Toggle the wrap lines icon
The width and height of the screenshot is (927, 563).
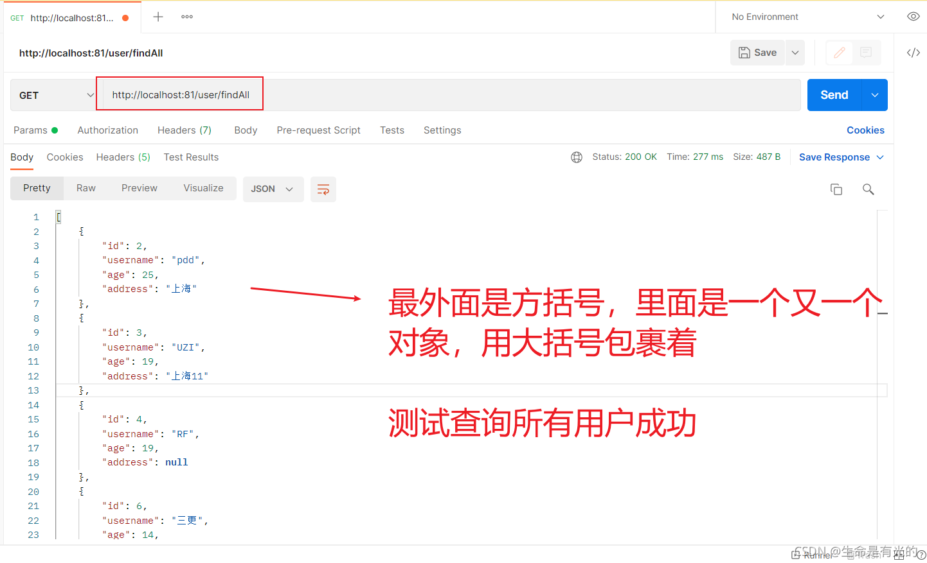pyautogui.click(x=323, y=189)
